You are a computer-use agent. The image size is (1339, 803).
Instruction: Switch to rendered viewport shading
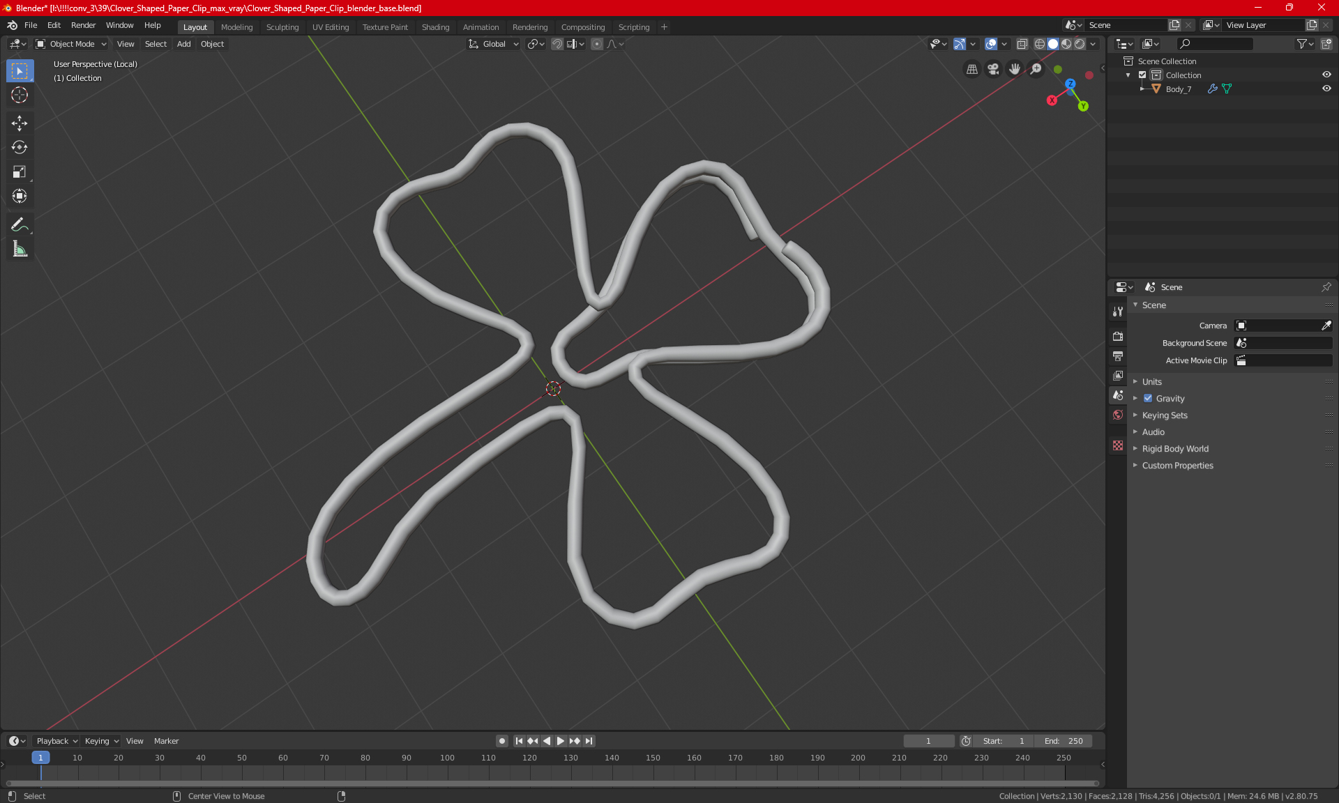(x=1080, y=44)
